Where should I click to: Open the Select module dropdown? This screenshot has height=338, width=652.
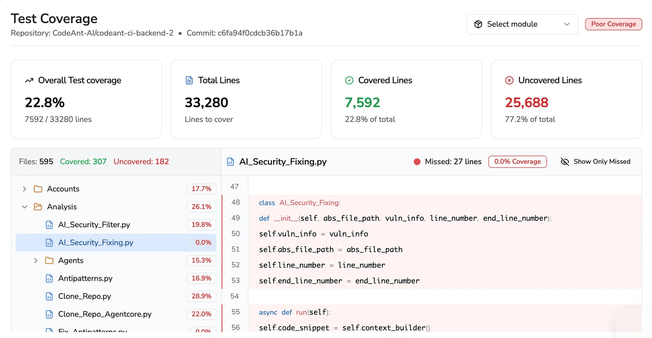(522, 24)
